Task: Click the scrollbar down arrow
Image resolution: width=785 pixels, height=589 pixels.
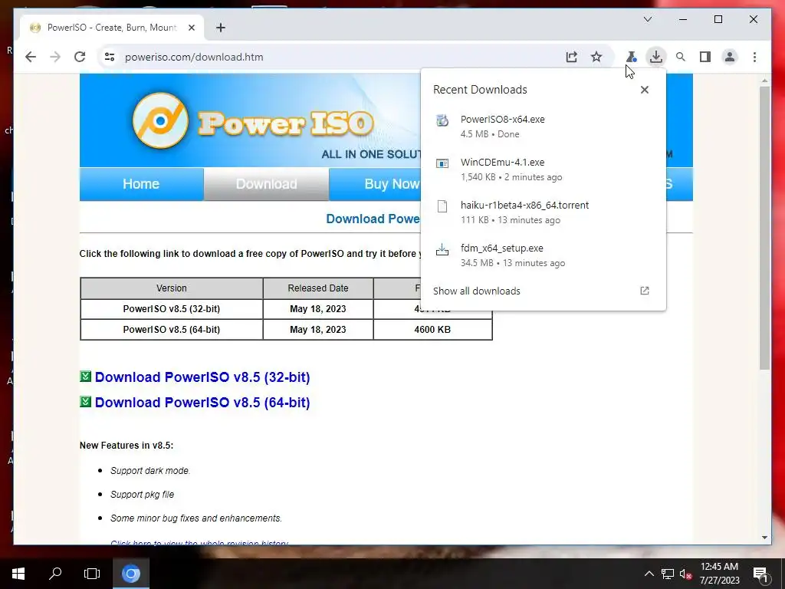Action: tap(764, 538)
